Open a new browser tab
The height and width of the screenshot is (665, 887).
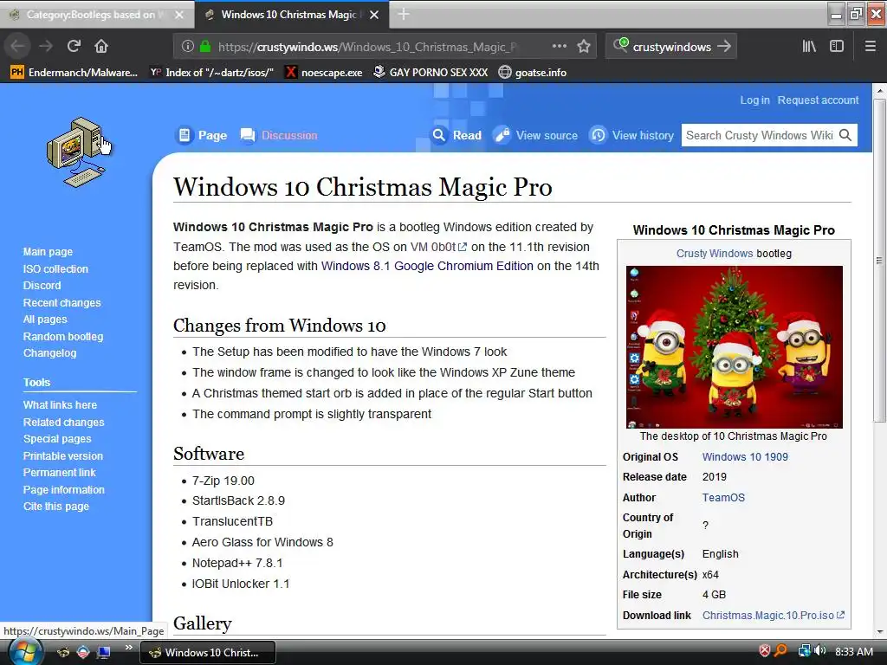point(404,14)
